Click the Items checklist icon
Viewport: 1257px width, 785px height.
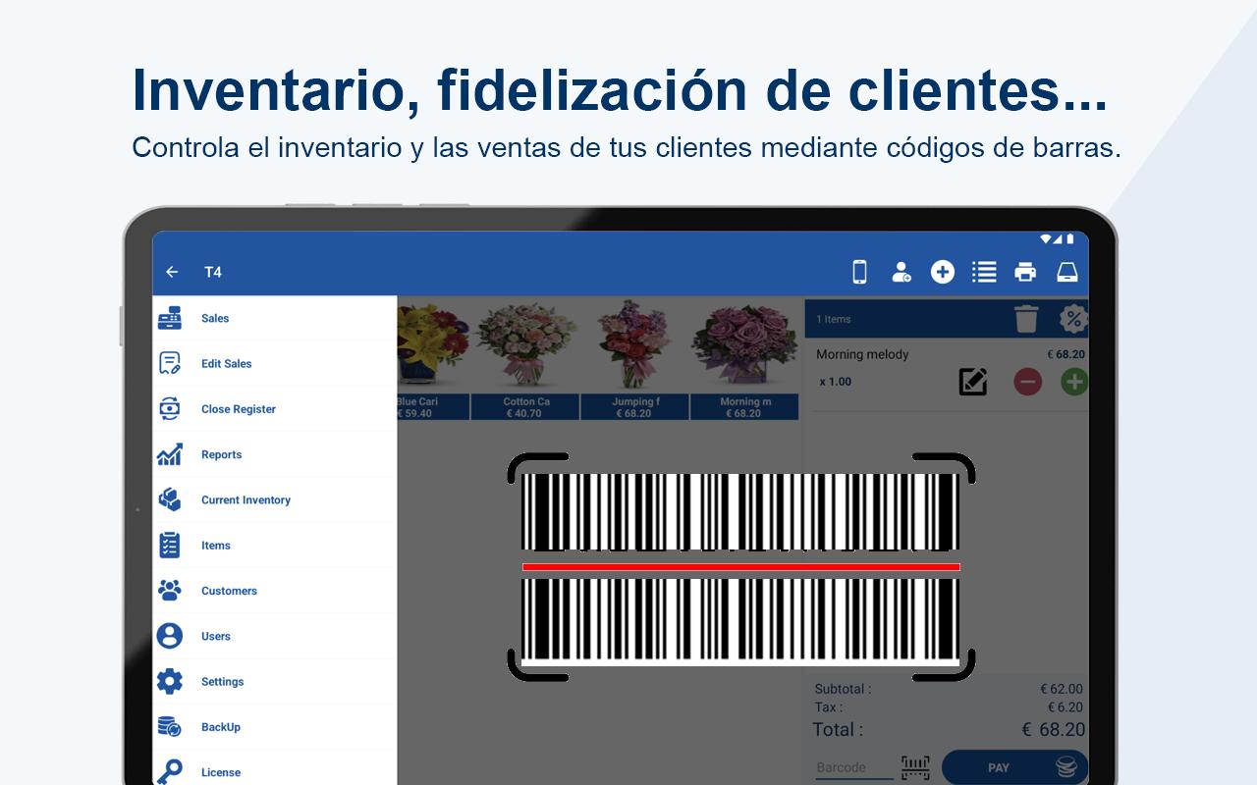click(x=170, y=546)
